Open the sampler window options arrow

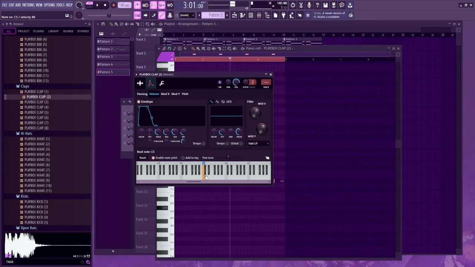tap(137, 75)
